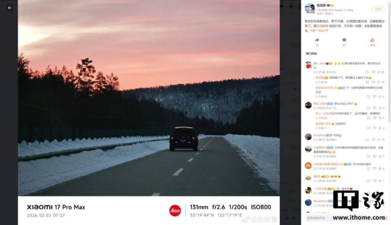
Task: Open the sunset road photo in viewer
Action: click(x=149, y=98)
